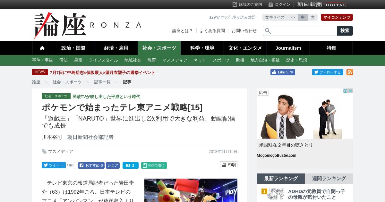Select 司法 submenu item
This screenshot has height=202, width=385.
click(x=64, y=60)
